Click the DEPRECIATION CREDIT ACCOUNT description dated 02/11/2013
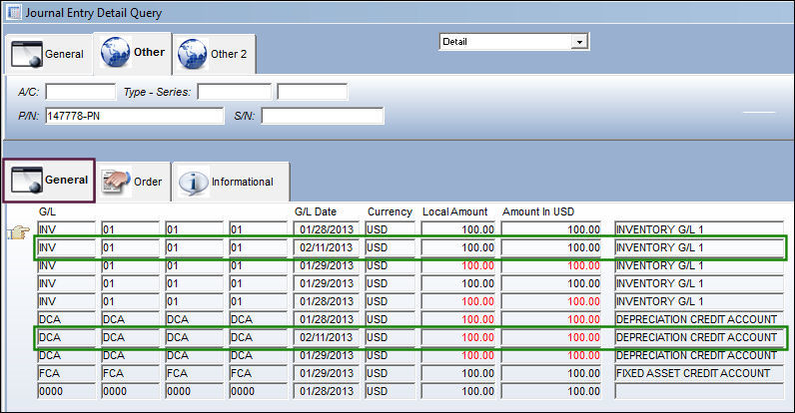The height and width of the screenshot is (413, 795). click(699, 337)
